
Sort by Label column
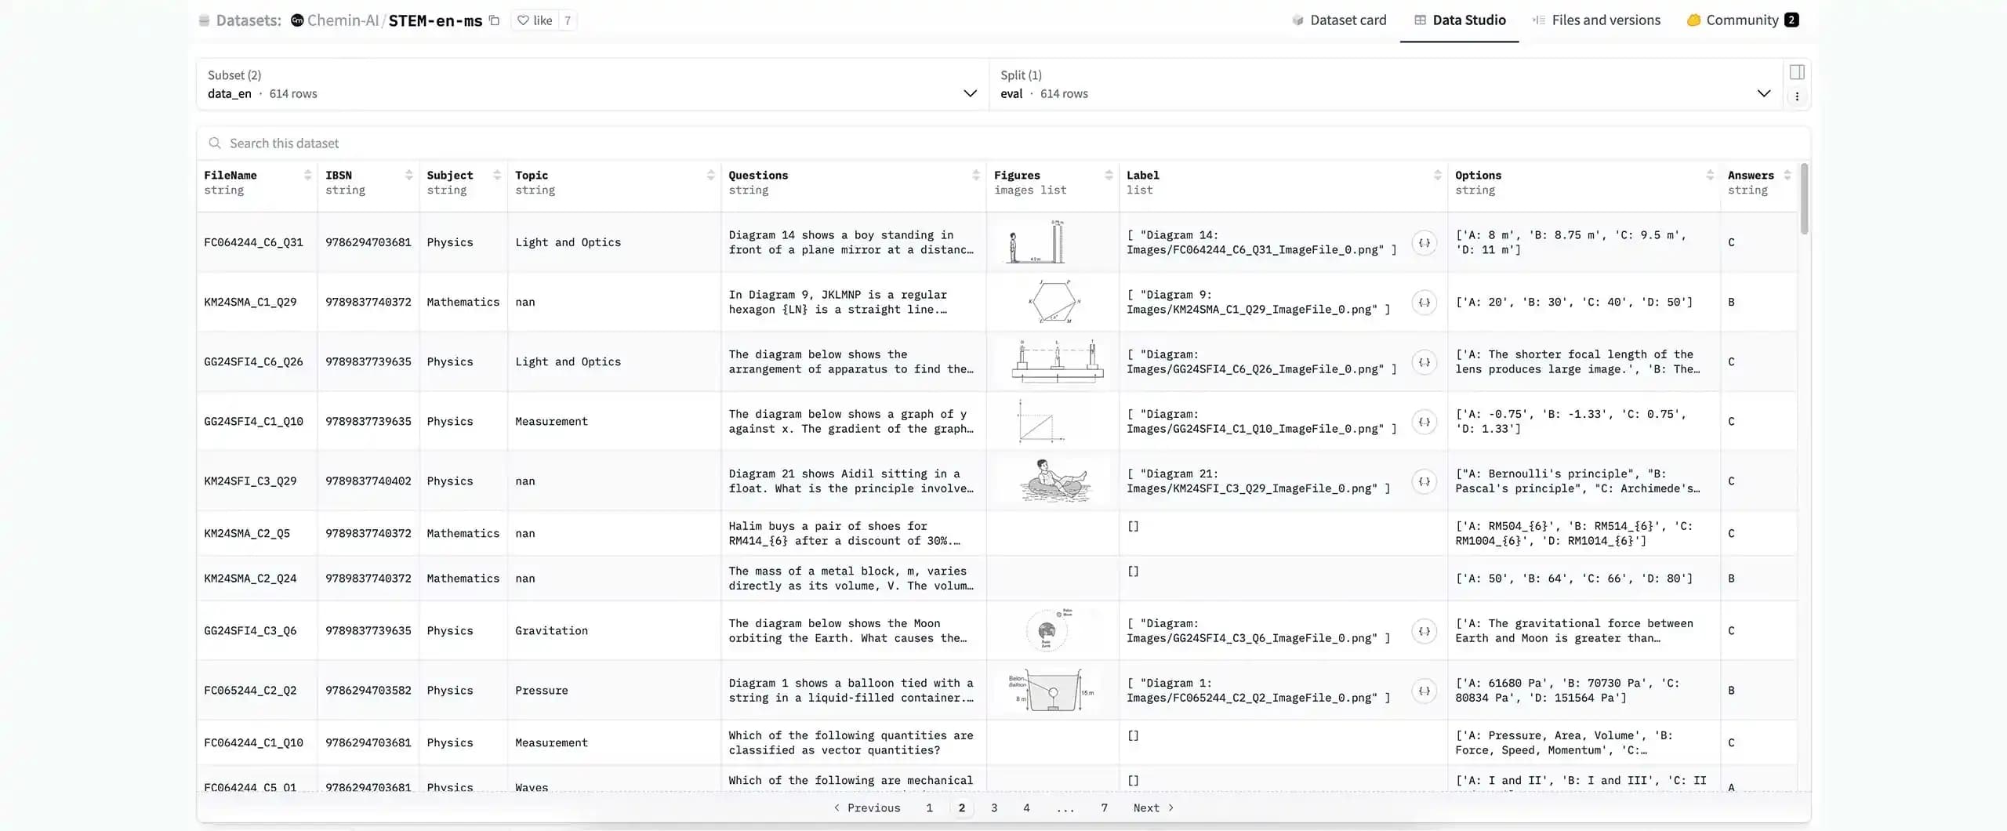coord(1437,176)
